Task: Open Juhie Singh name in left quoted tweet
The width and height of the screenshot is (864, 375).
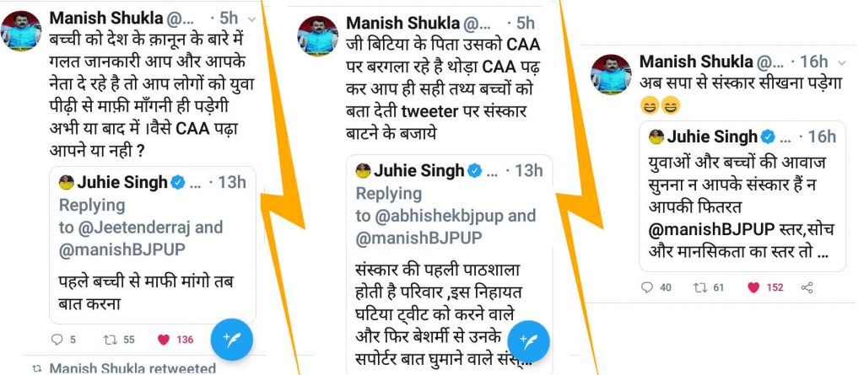Action: (122, 182)
